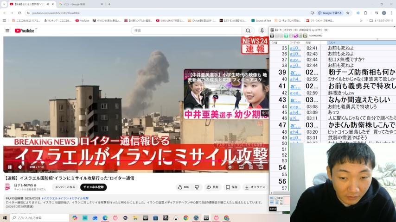The width and height of the screenshot is (396, 222).
Task: Open the 日テレNEWS channel name link
Action: pos(24,185)
